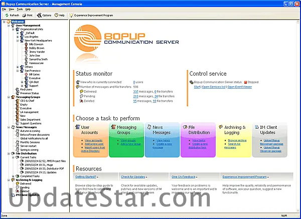Click the Completed Tasks icon
This screenshot has height=219, width=301.
pos(18,176)
